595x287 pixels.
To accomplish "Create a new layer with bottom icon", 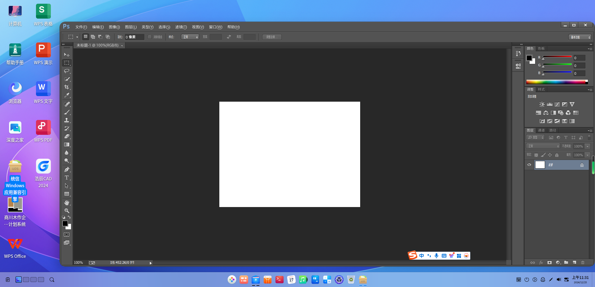I will tap(574, 263).
